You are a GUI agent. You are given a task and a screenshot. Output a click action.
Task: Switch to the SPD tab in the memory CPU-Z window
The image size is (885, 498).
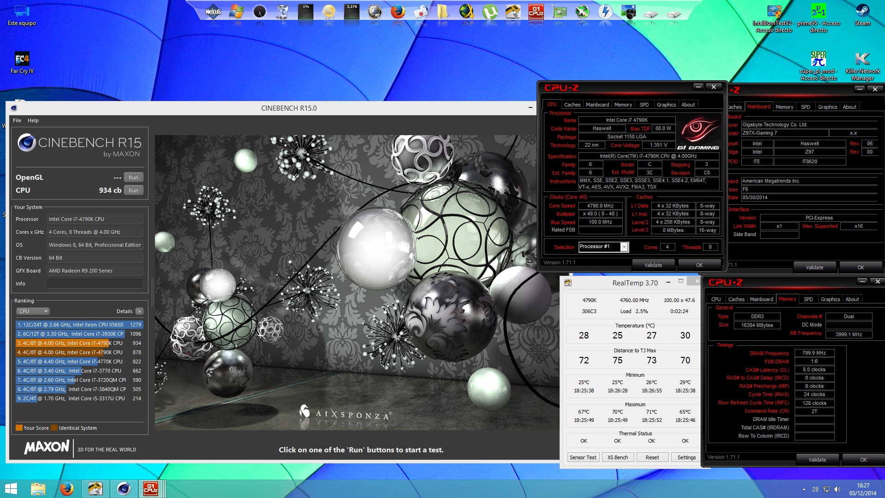(808, 299)
